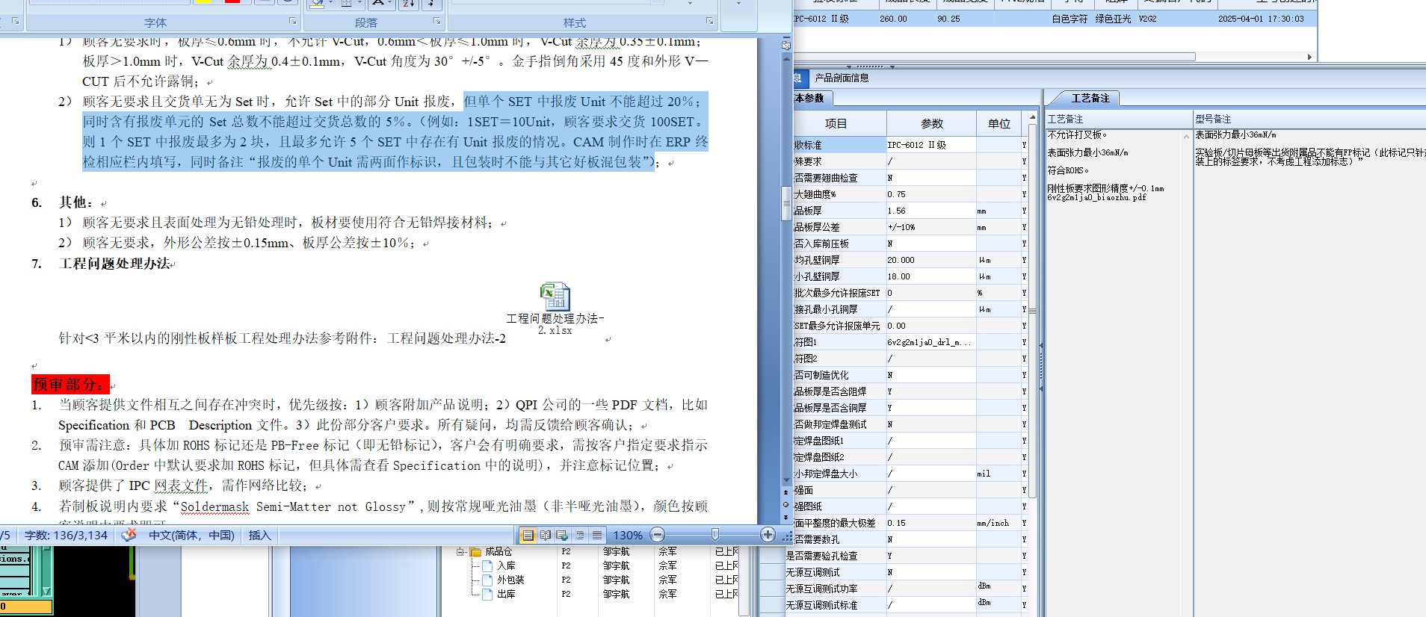Select the 入库 tree item
Viewport: 1426px width, 617px height.
pos(506,566)
